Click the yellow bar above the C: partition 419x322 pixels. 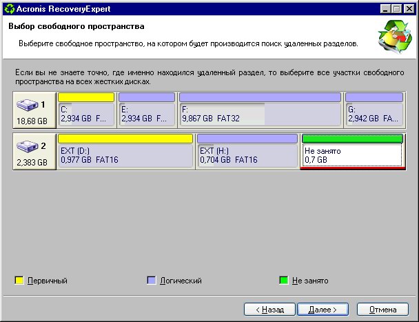(85, 97)
